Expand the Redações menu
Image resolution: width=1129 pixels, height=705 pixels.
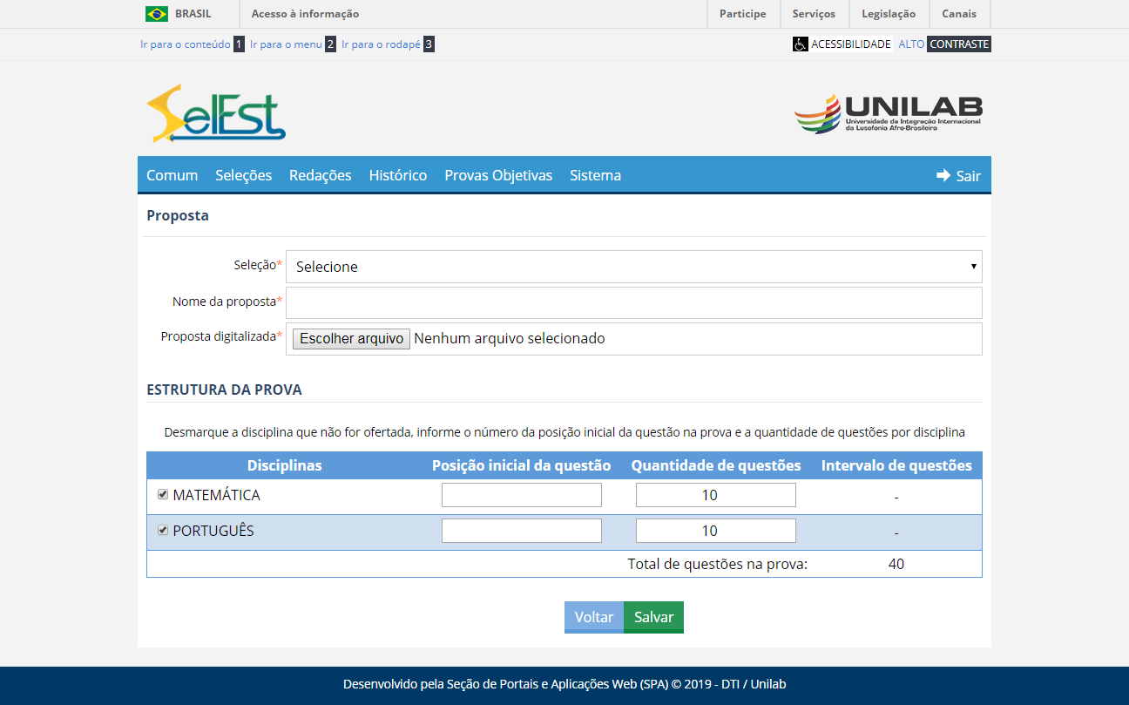[x=321, y=175]
